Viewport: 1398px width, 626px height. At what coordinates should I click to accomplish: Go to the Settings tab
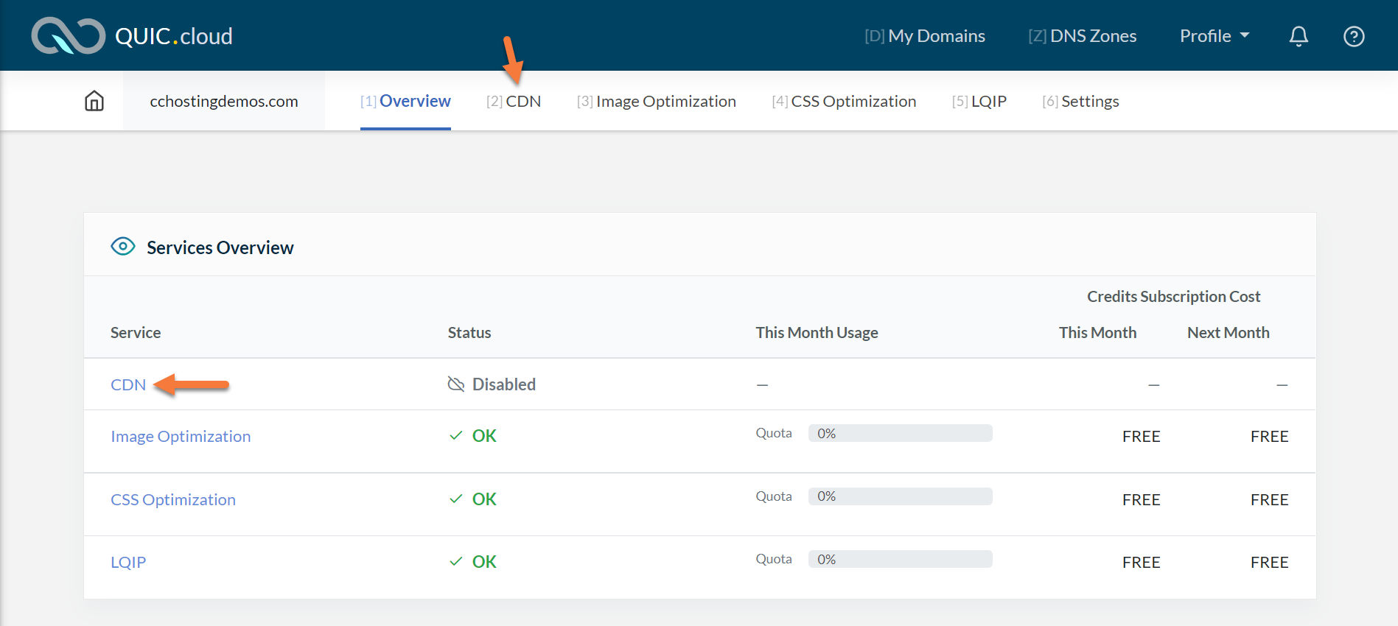click(x=1080, y=102)
